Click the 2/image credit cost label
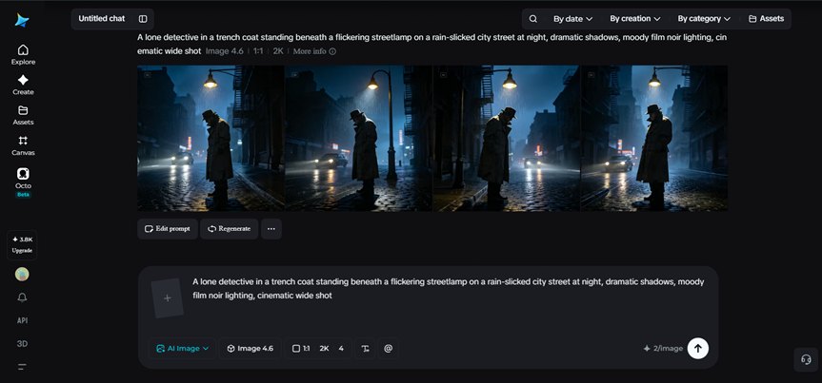The image size is (822, 383). pos(663,349)
